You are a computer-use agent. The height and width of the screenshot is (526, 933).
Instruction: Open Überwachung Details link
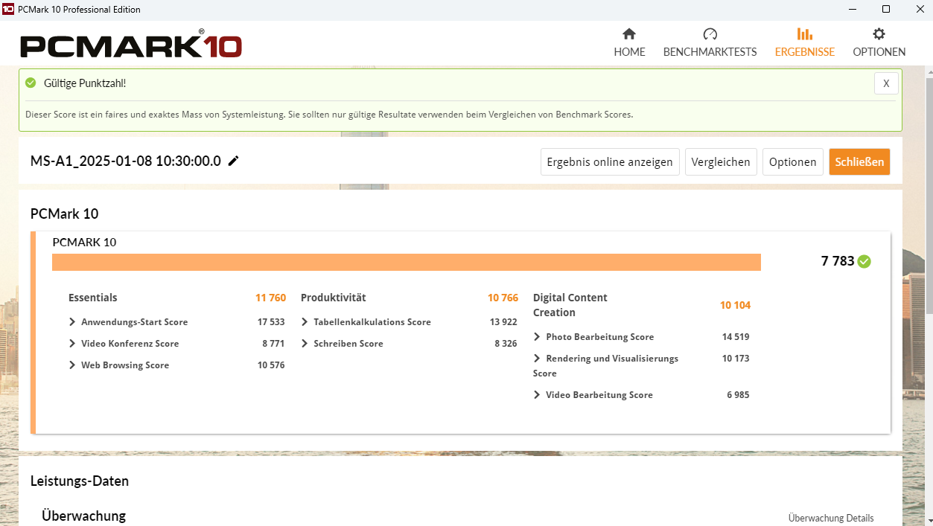click(x=831, y=519)
